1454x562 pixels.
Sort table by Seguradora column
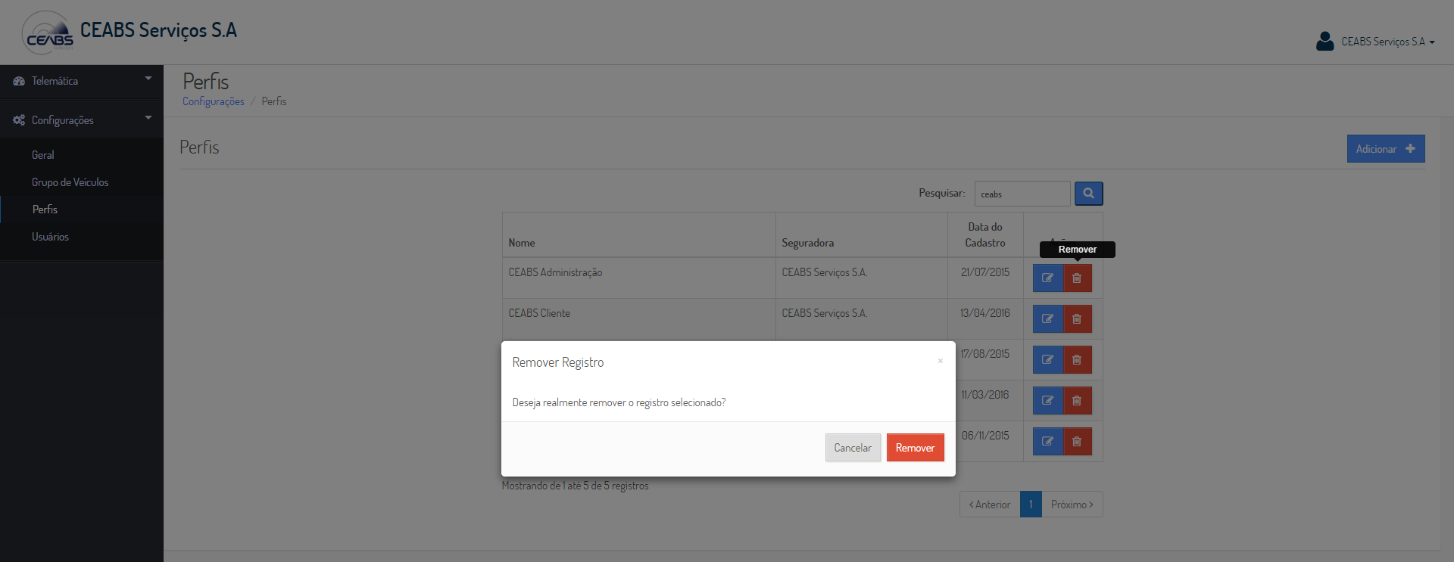click(x=861, y=235)
